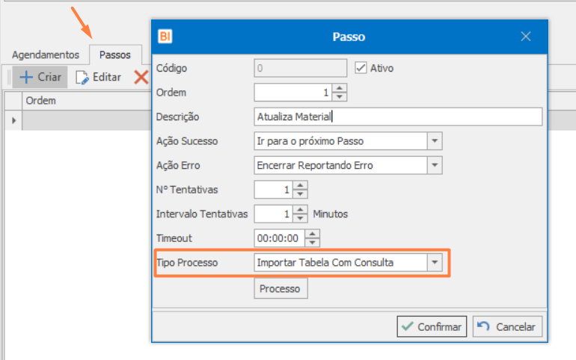Screen dimensions: 576x360
Task: Click the Cancelar button
Action: click(508, 326)
